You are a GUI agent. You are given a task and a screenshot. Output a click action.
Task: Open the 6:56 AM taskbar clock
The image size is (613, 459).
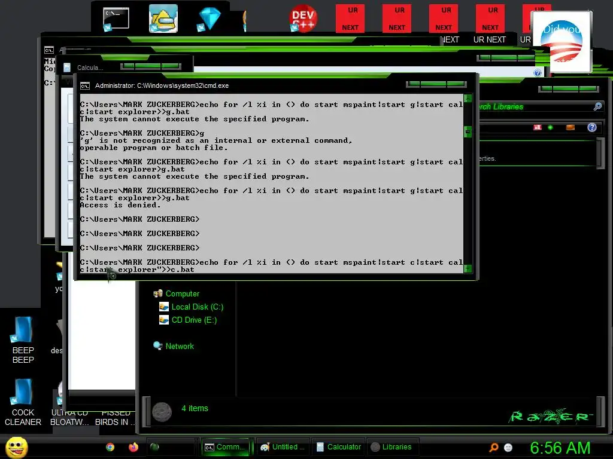click(560, 448)
